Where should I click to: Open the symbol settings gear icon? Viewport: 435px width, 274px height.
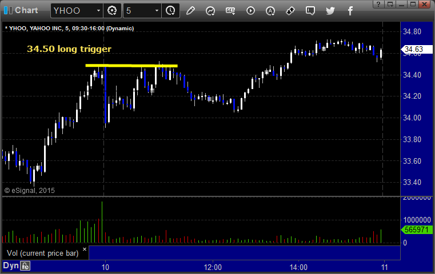click(112, 11)
